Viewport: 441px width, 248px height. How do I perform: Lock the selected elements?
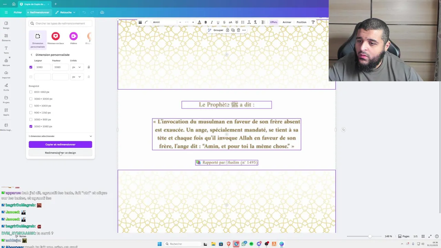227,30
